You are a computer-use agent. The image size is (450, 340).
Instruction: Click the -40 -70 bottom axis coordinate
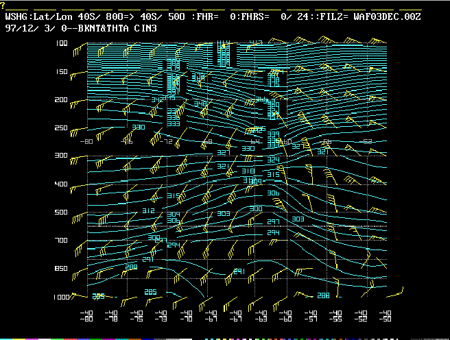tap(186, 315)
